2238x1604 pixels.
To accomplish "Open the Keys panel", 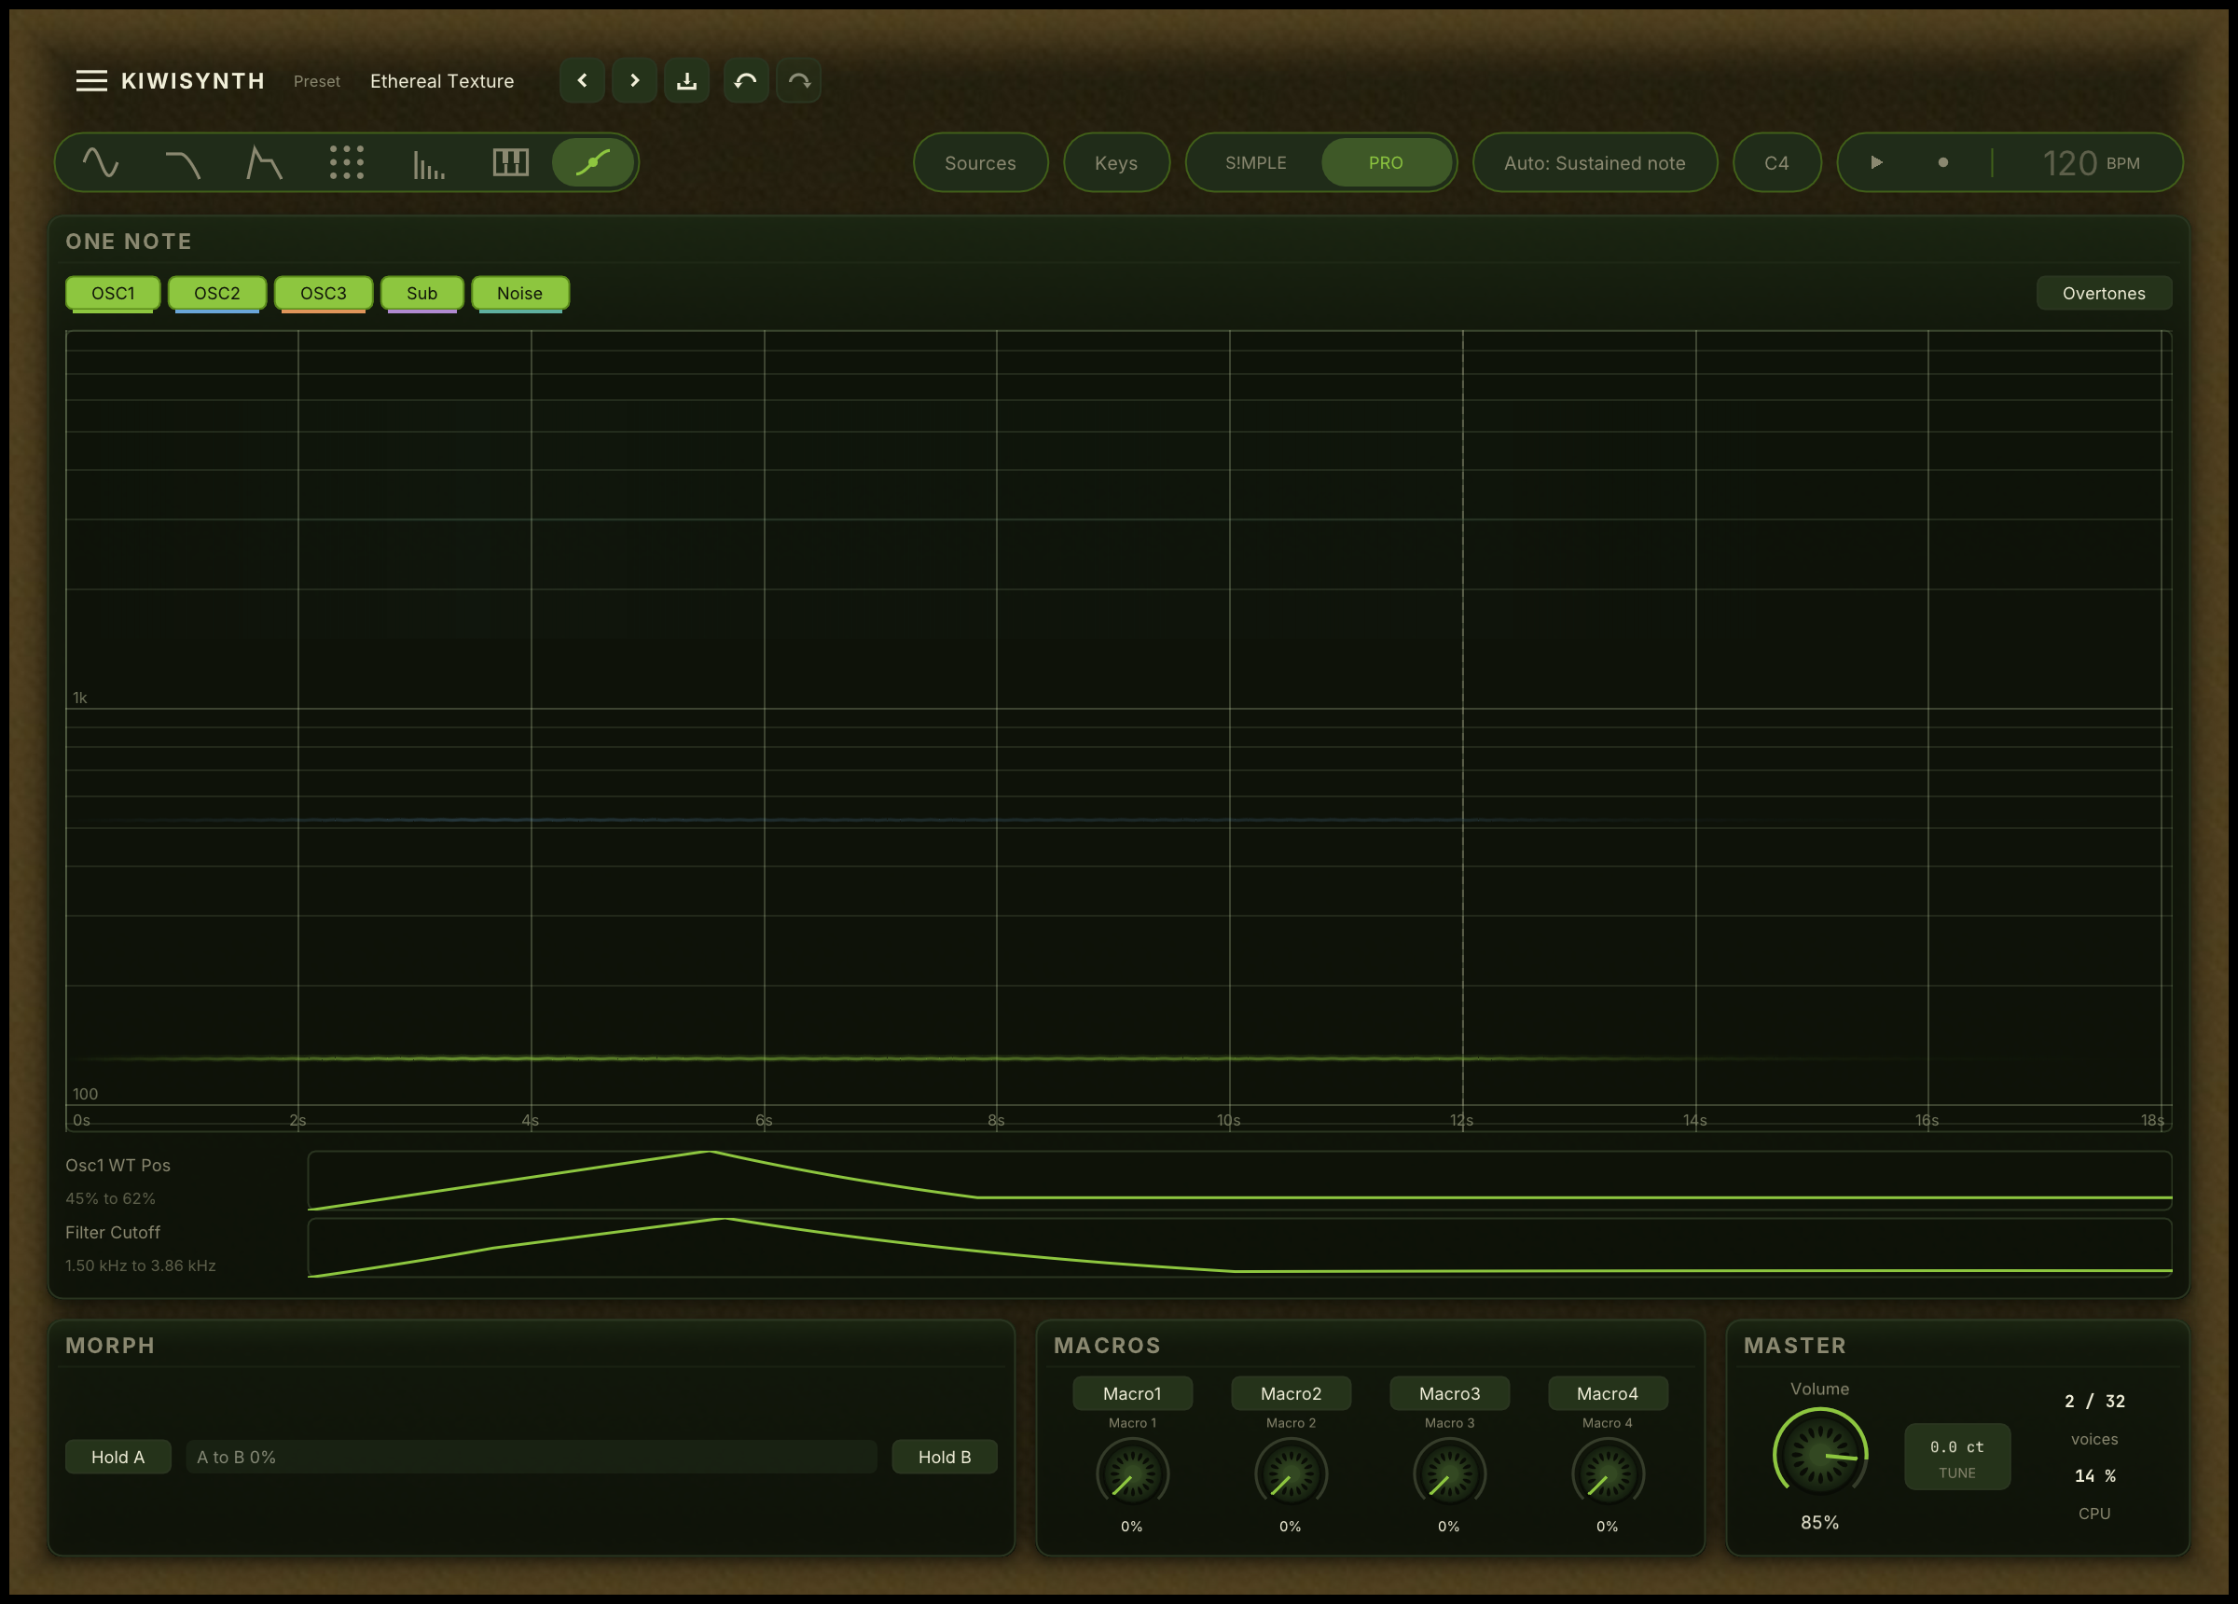I will pos(1116,163).
